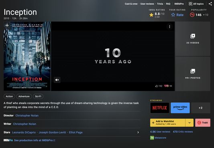The width and height of the screenshot is (214, 148).
Task: Add poster to watchlist plus icon
Action: [7, 25]
